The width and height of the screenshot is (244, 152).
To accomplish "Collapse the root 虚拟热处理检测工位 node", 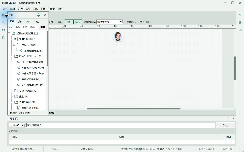I will coord(9,33).
